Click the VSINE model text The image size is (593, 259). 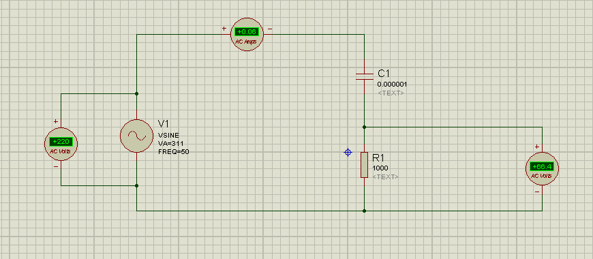pyautogui.click(x=168, y=136)
